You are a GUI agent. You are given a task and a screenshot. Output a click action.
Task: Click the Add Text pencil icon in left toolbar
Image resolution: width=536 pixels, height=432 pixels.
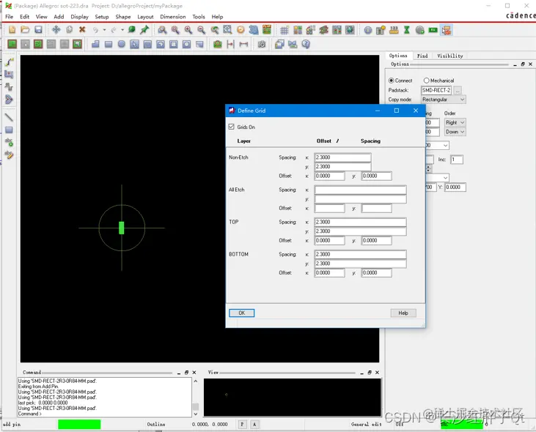pos(9,154)
